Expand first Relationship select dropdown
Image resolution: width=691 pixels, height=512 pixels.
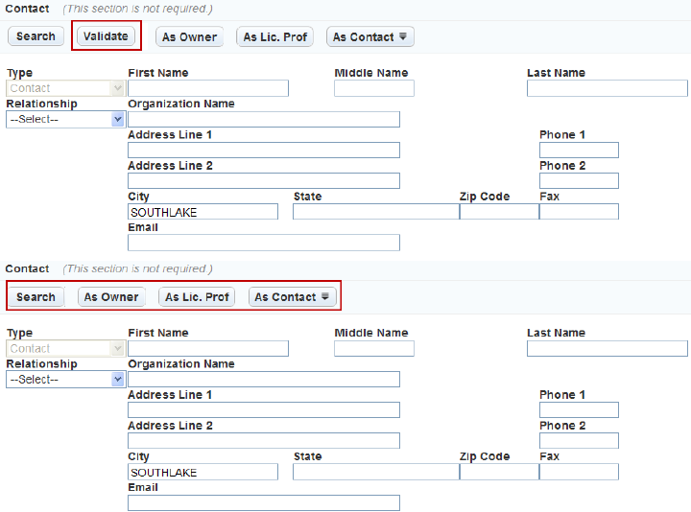click(65, 120)
